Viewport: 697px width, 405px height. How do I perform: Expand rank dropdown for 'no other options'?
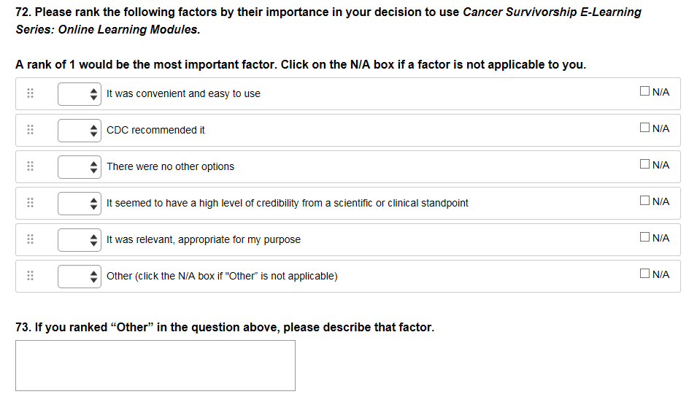80,166
